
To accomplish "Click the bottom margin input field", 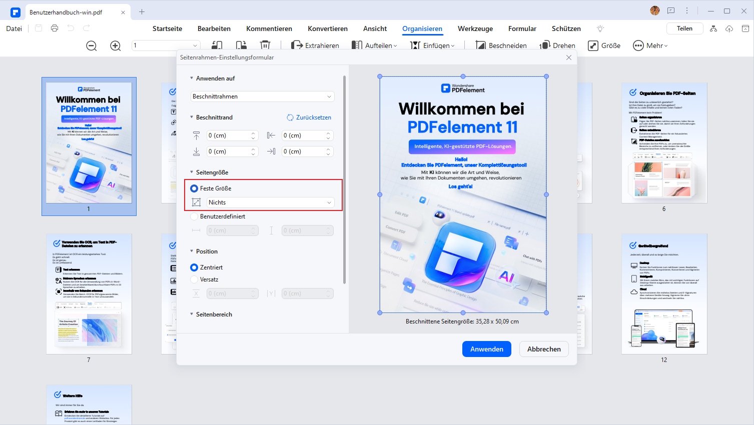I will click(x=232, y=151).
